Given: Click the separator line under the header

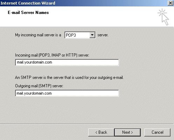Looking at the screenshot, I should pos(87,27).
